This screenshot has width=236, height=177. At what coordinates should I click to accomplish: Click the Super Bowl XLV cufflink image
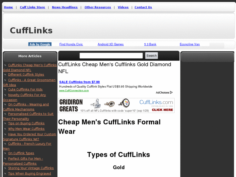pos(95,104)
